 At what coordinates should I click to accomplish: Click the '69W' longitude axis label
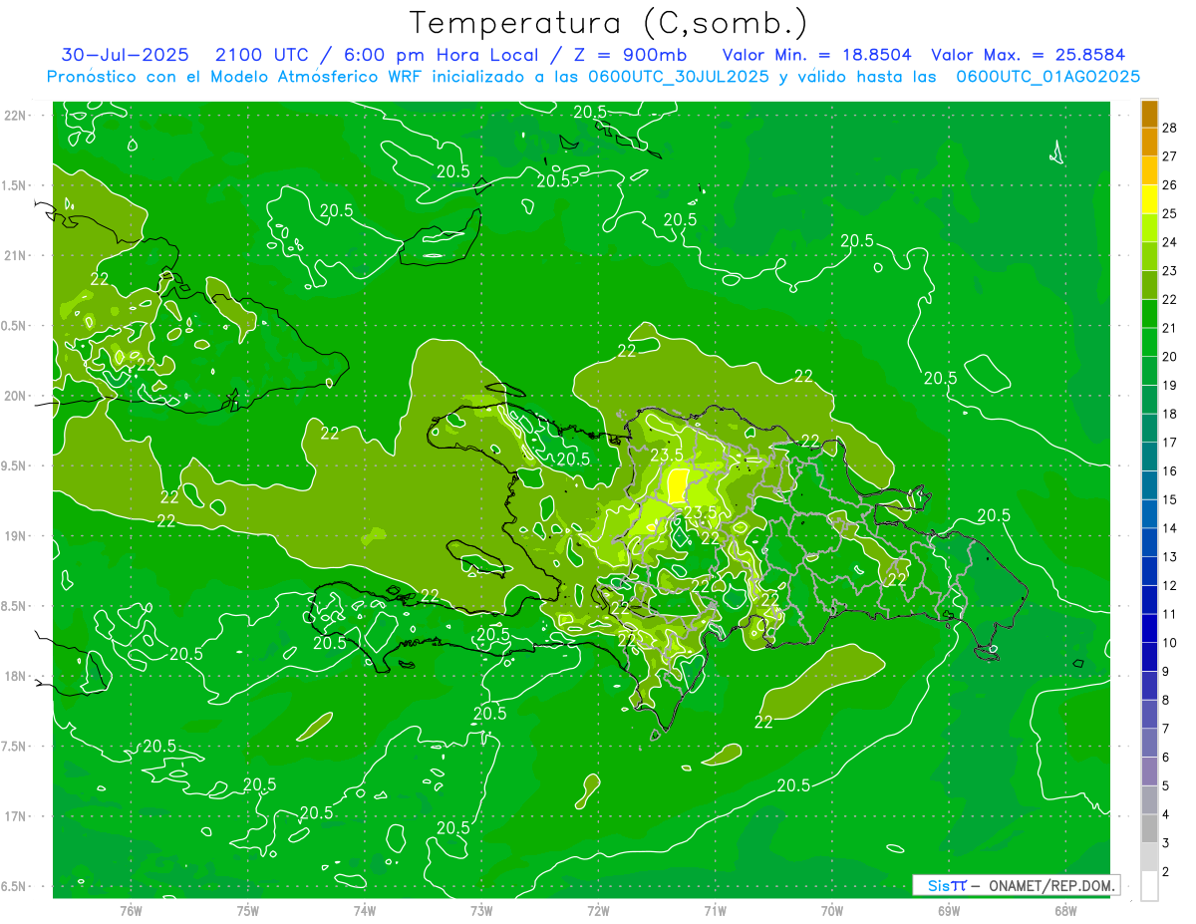point(949,911)
